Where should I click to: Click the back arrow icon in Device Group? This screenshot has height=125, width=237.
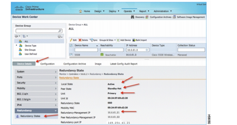(x=16, y=36)
